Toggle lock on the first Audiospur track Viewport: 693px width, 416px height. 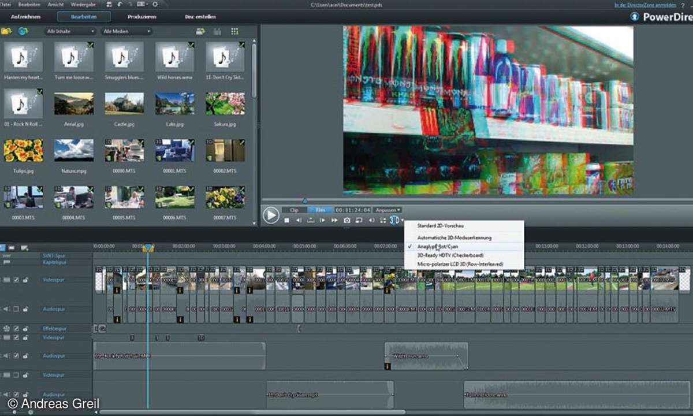tap(25, 309)
